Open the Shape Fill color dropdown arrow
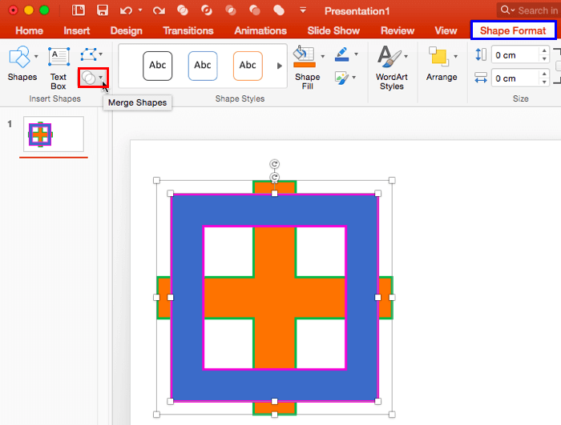The image size is (561, 425). pos(323,56)
